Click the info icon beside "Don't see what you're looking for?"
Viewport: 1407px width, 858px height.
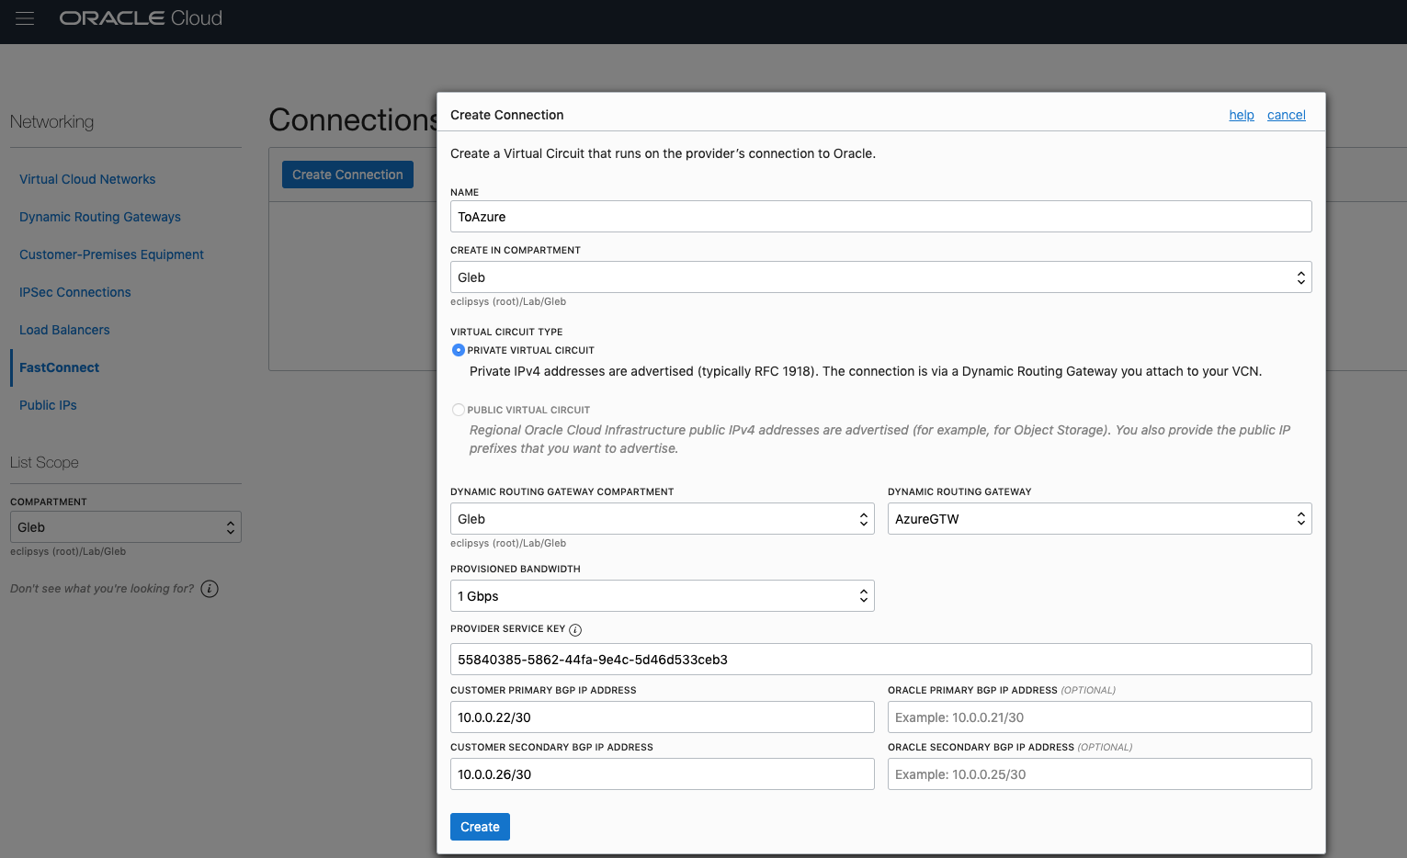click(x=209, y=589)
